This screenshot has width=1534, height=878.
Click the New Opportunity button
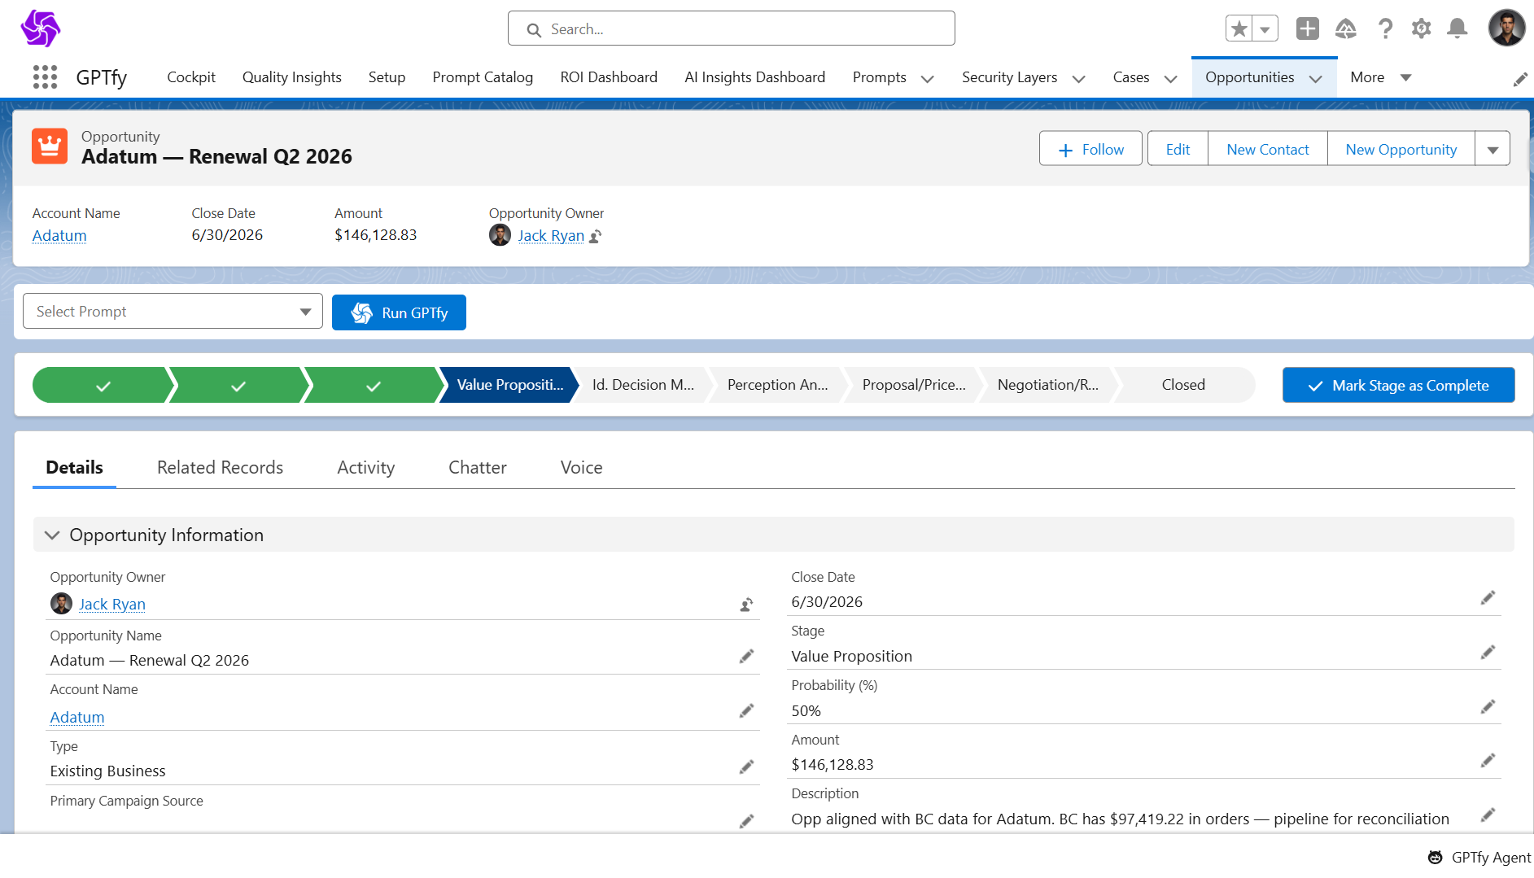tap(1401, 149)
